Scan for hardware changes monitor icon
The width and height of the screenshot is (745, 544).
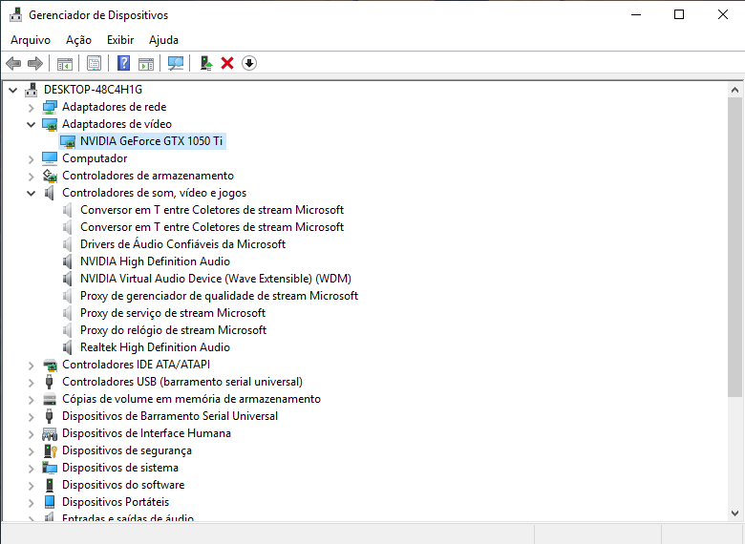(x=176, y=63)
